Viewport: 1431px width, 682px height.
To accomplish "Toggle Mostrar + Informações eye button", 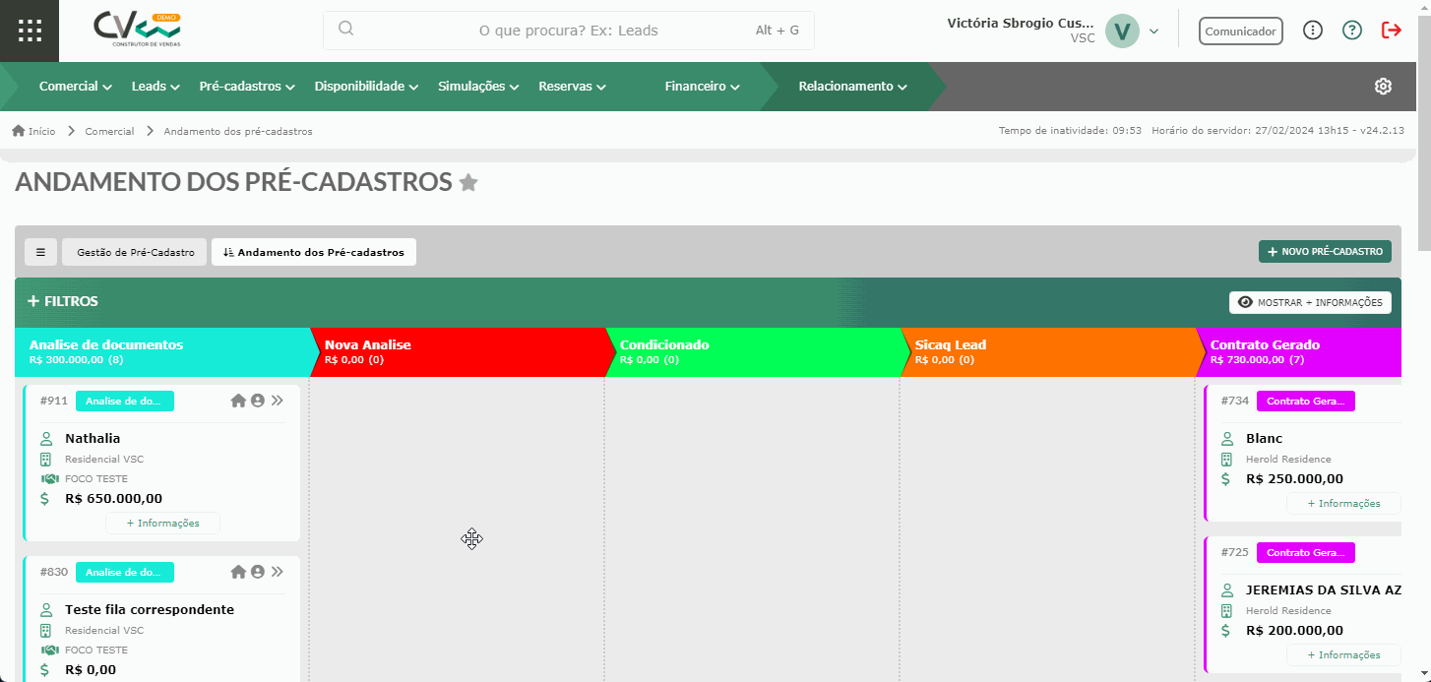I will 1310,302.
